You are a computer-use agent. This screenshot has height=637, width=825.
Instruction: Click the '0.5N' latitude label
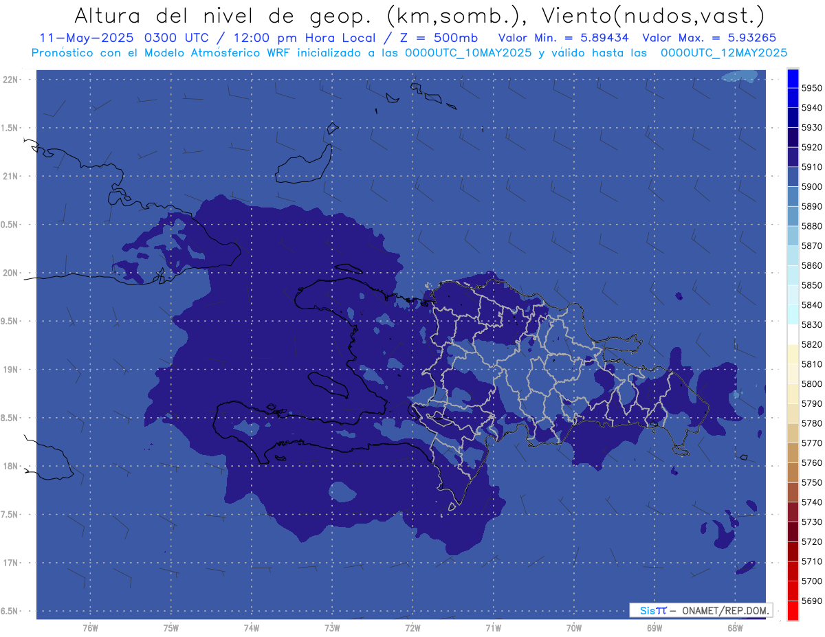10,225
